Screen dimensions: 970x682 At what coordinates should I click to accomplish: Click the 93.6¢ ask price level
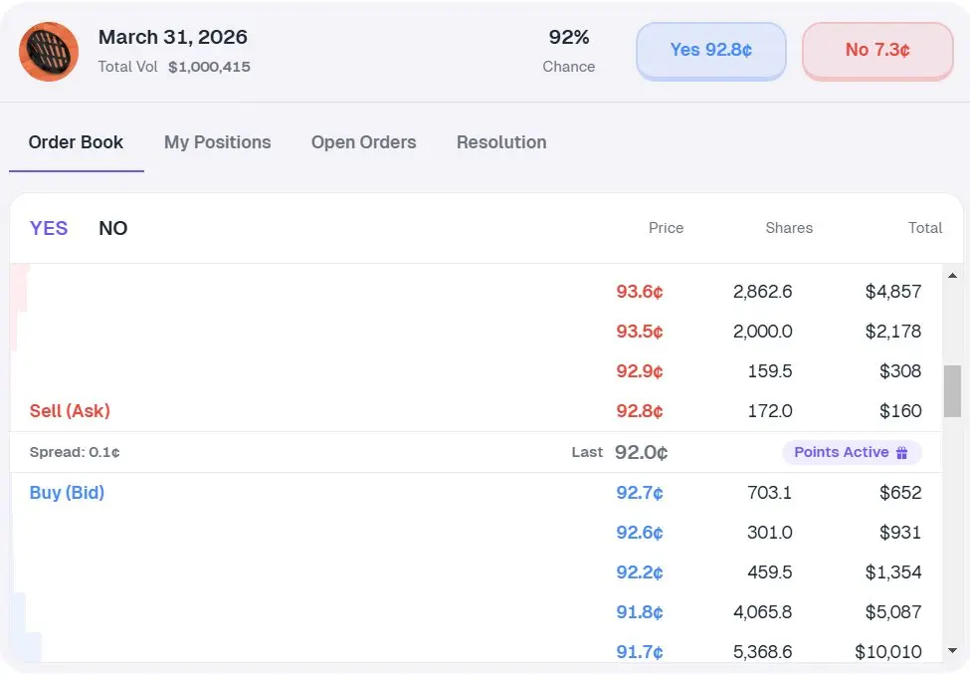tap(640, 292)
